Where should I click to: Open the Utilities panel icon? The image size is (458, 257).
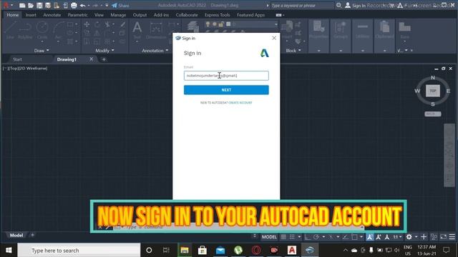[363, 30]
